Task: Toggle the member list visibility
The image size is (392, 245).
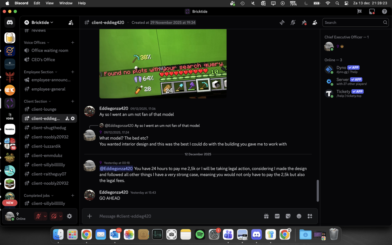Action: [315, 22]
